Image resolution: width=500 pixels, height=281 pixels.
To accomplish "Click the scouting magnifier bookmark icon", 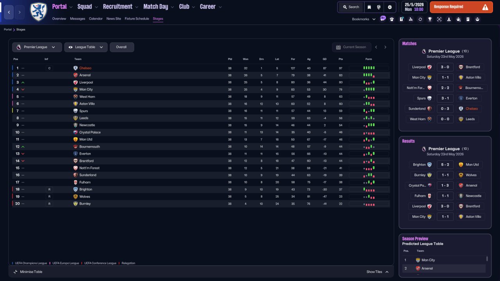I will pos(411,19).
